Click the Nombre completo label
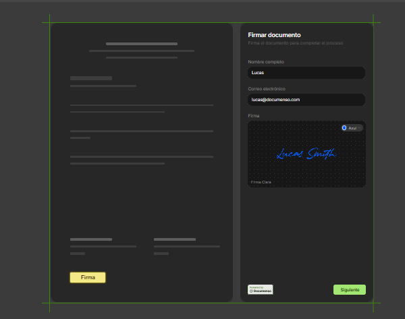 pyautogui.click(x=266, y=61)
